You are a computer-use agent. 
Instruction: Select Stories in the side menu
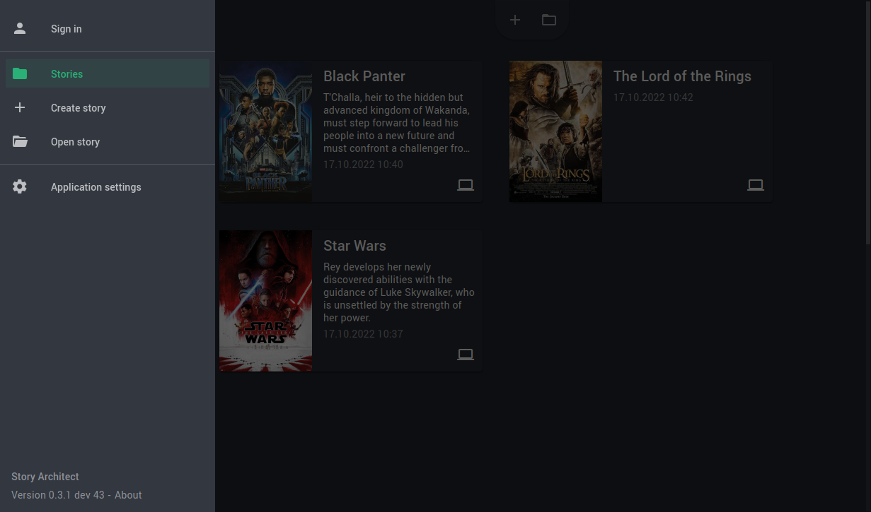pos(108,73)
